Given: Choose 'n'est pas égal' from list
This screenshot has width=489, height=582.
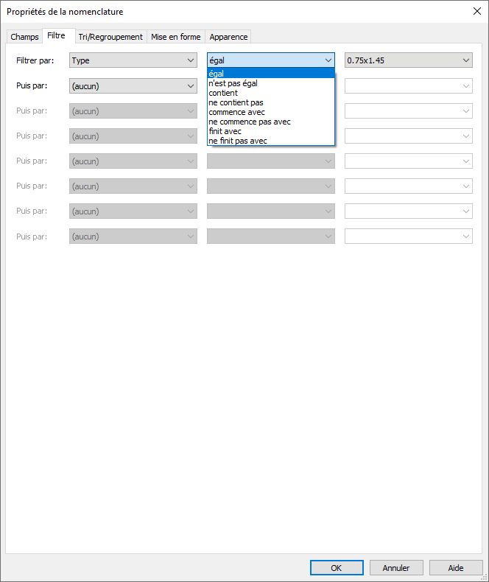Looking at the screenshot, I should (x=233, y=83).
